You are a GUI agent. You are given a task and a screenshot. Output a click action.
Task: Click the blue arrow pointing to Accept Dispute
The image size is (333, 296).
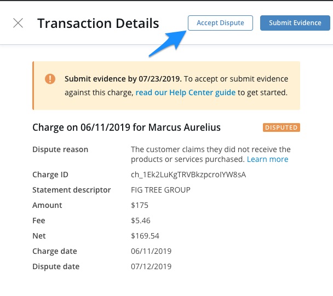click(168, 44)
